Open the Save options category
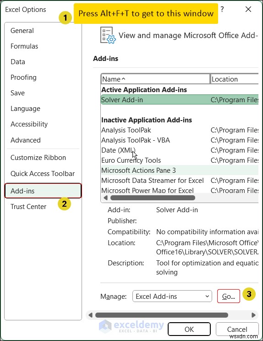263x341 pixels. point(17,93)
